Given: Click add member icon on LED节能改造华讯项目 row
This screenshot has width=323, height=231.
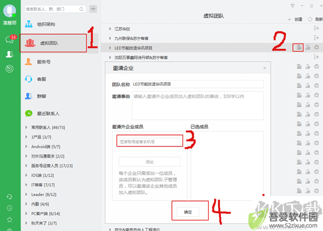Looking at the screenshot, I should point(308,48).
